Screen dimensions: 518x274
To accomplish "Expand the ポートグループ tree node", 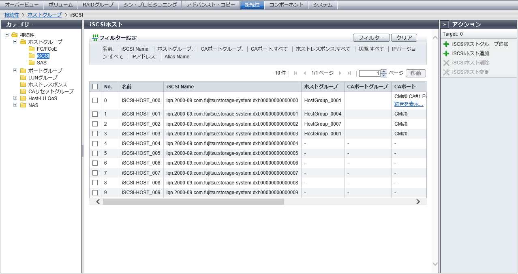I will pos(15,71).
